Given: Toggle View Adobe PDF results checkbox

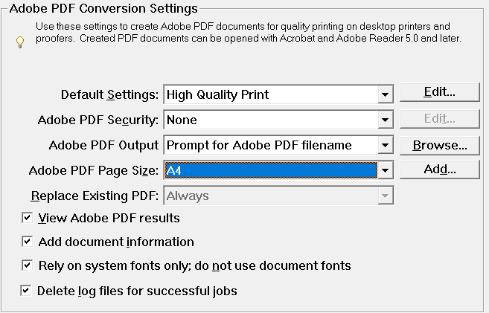Looking at the screenshot, I should pyautogui.click(x=28, y=219).
